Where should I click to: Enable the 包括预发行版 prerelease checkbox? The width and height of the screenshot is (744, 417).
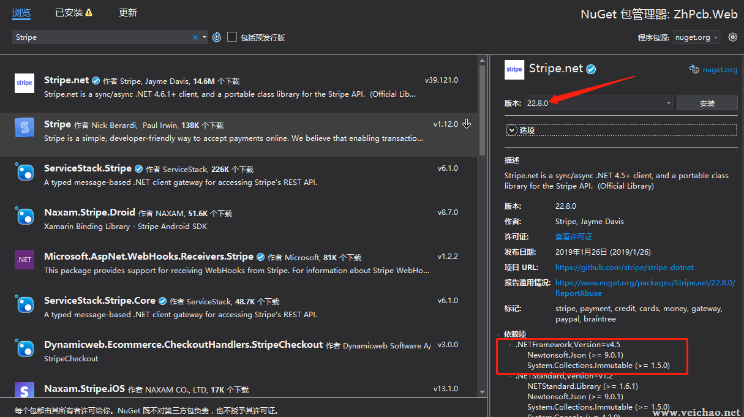point(232,37)
